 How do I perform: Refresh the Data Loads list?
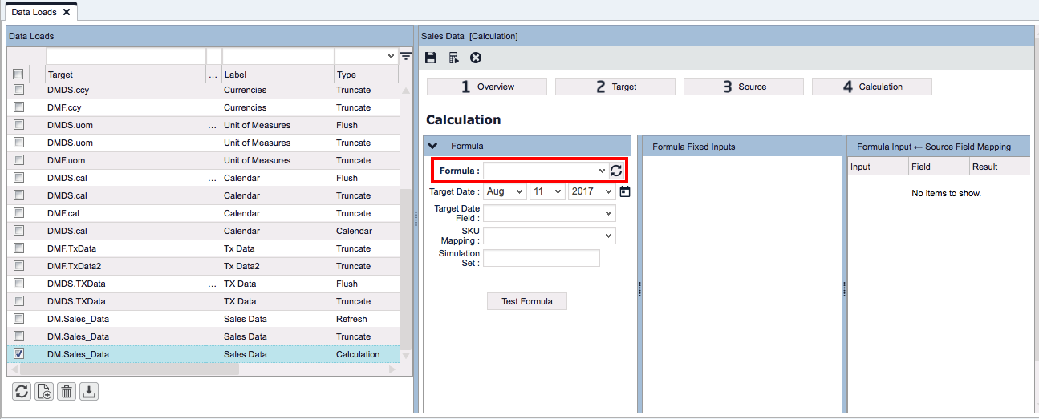(22, 391)
